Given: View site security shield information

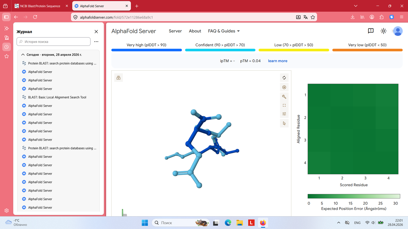Looking at the screenshot, I should tap(75, 17).
